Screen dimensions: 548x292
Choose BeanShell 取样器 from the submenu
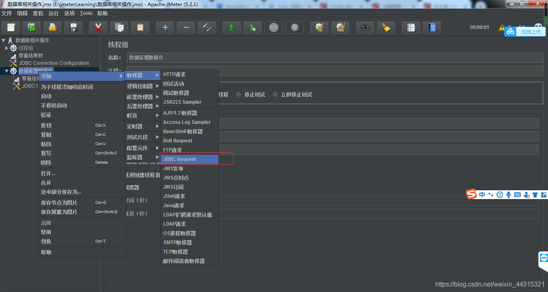tap(189, 132)
